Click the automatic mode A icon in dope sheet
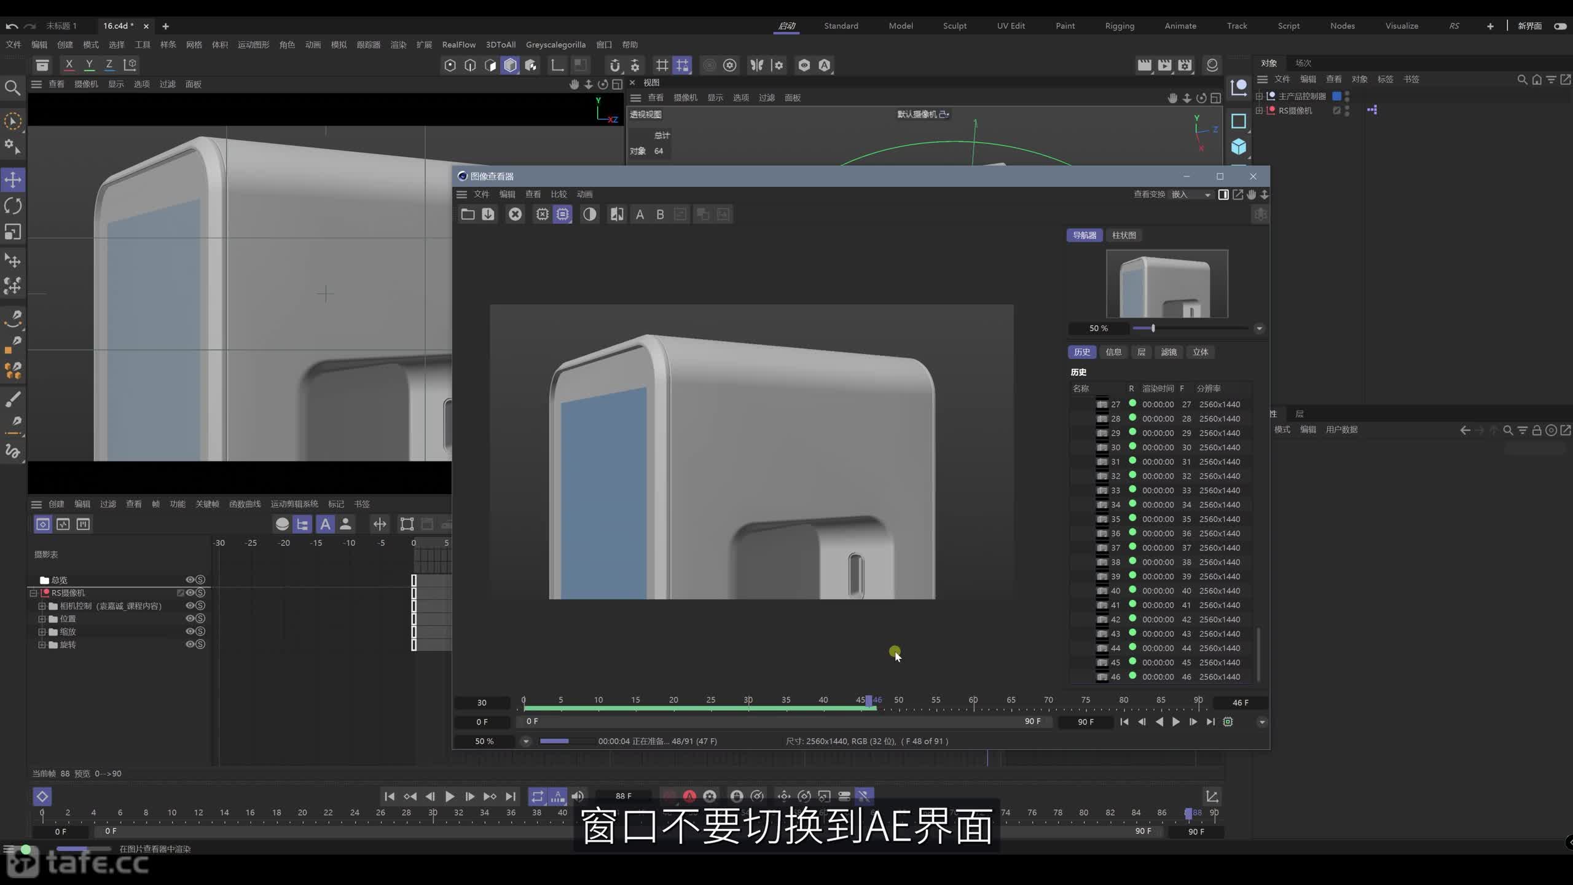The image size is (1573, 885). (325, 524)
